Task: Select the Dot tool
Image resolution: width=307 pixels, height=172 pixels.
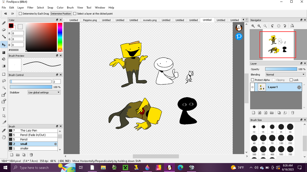Action: [4, 37]
